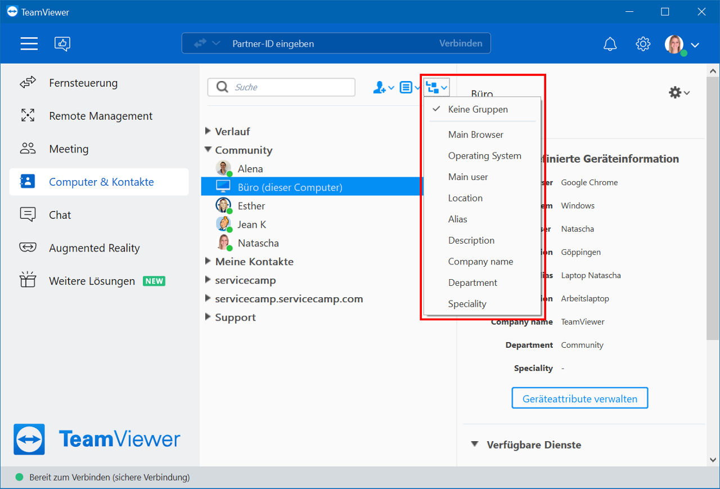Open the Büro device gear menu
Viewport: 720px width, 489px height.
(x=675, y=92)
